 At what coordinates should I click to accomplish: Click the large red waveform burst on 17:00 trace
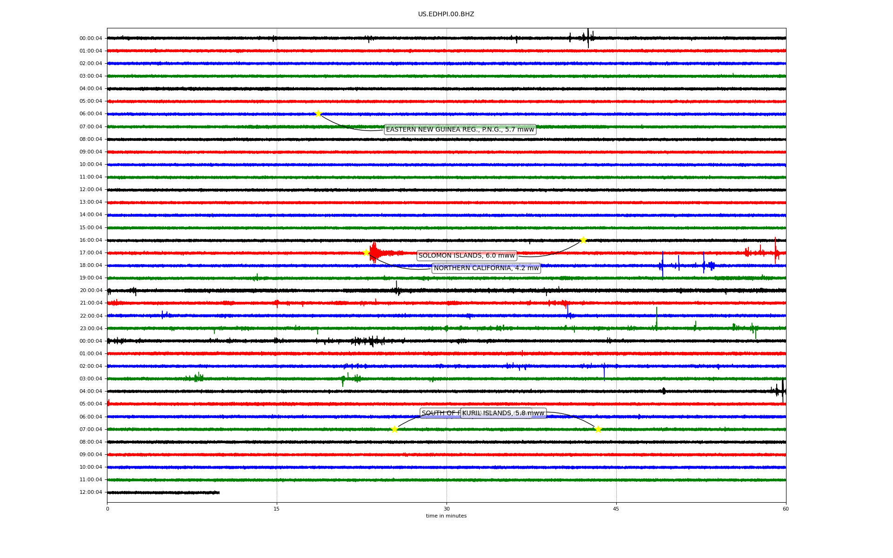tap(374, 252)
